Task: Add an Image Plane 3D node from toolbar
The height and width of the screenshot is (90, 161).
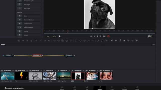Action: click(x=112, y=40)
